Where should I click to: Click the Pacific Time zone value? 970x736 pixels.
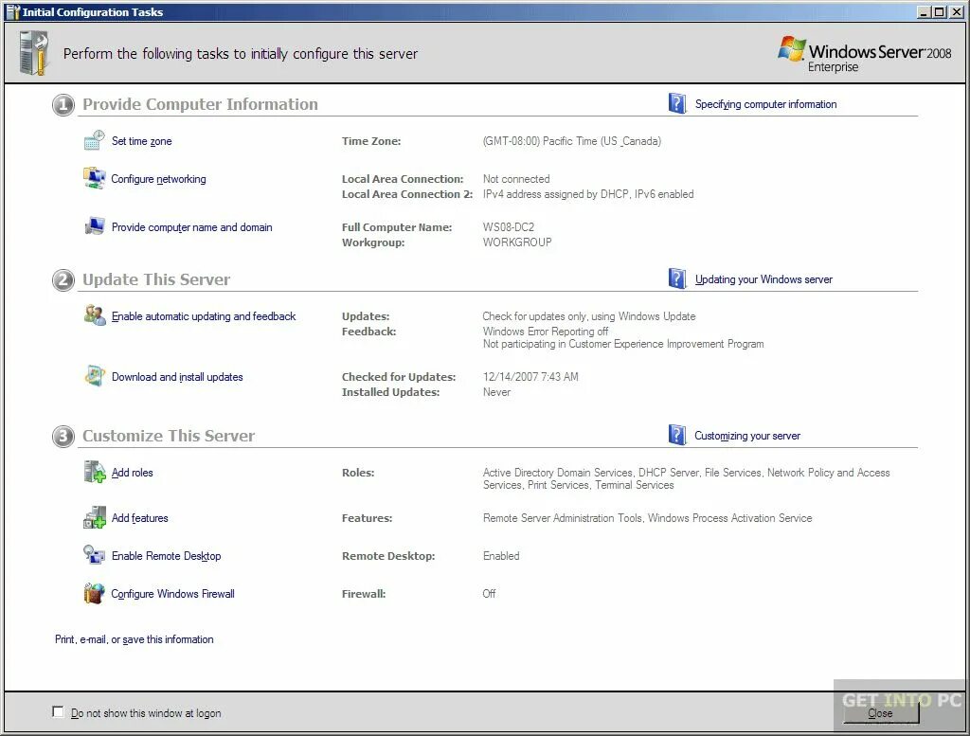[571, 141]
